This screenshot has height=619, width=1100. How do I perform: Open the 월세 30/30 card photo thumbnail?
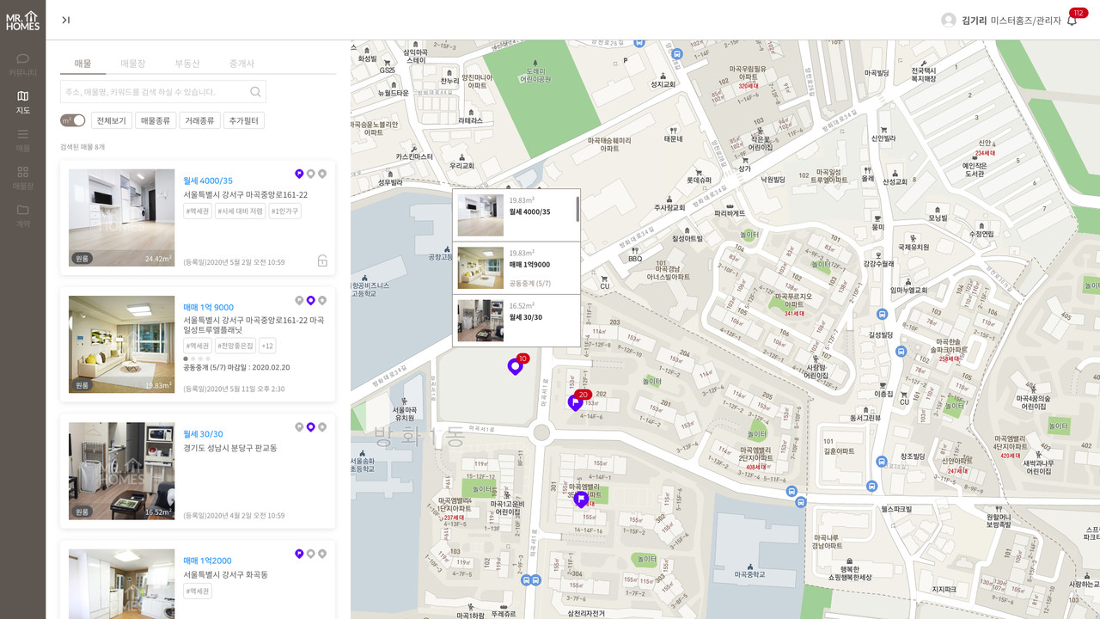click(x=121, y=471)
